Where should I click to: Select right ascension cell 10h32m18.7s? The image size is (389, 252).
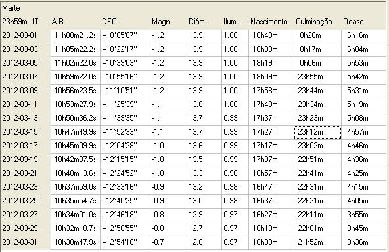[76, 229]
